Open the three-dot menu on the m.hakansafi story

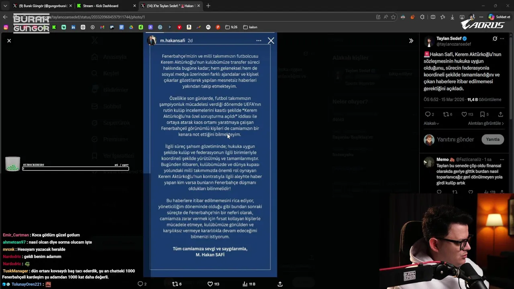click(x=259, y=41)
